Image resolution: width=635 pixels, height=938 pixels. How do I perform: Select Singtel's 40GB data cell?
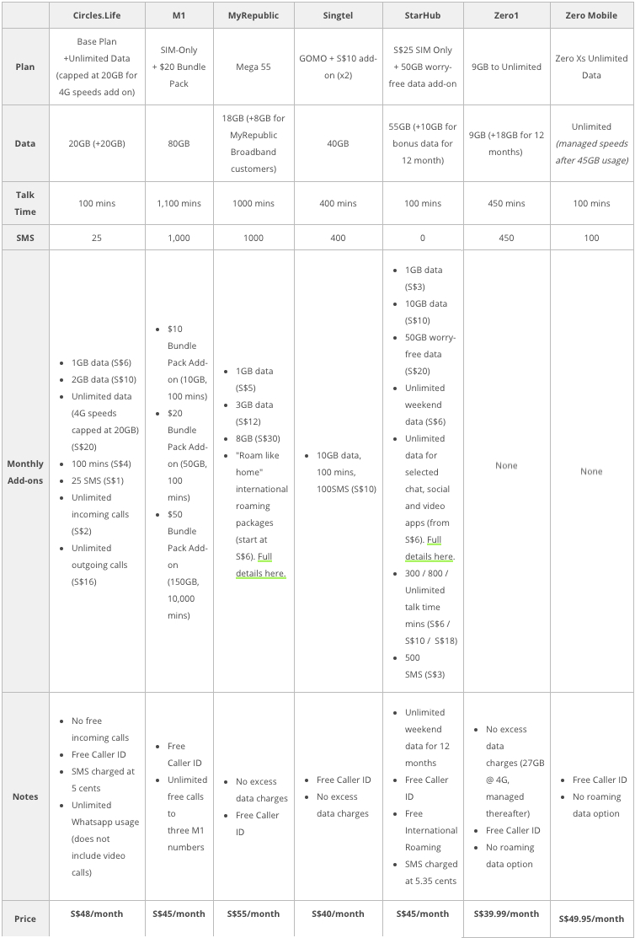tap(338, 143)
